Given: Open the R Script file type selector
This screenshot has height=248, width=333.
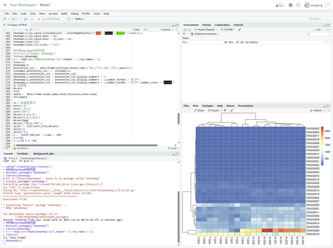Looking at the screenshot, I should tap(173, 148).
